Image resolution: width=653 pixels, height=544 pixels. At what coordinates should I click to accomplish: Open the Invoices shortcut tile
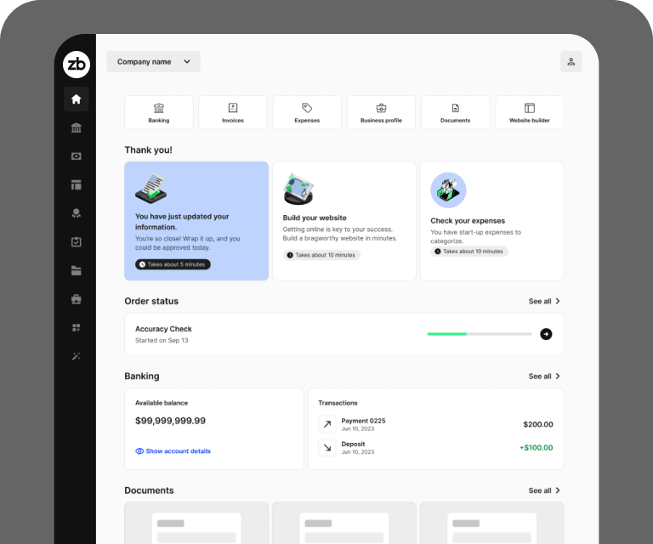(x=233, y=112)
